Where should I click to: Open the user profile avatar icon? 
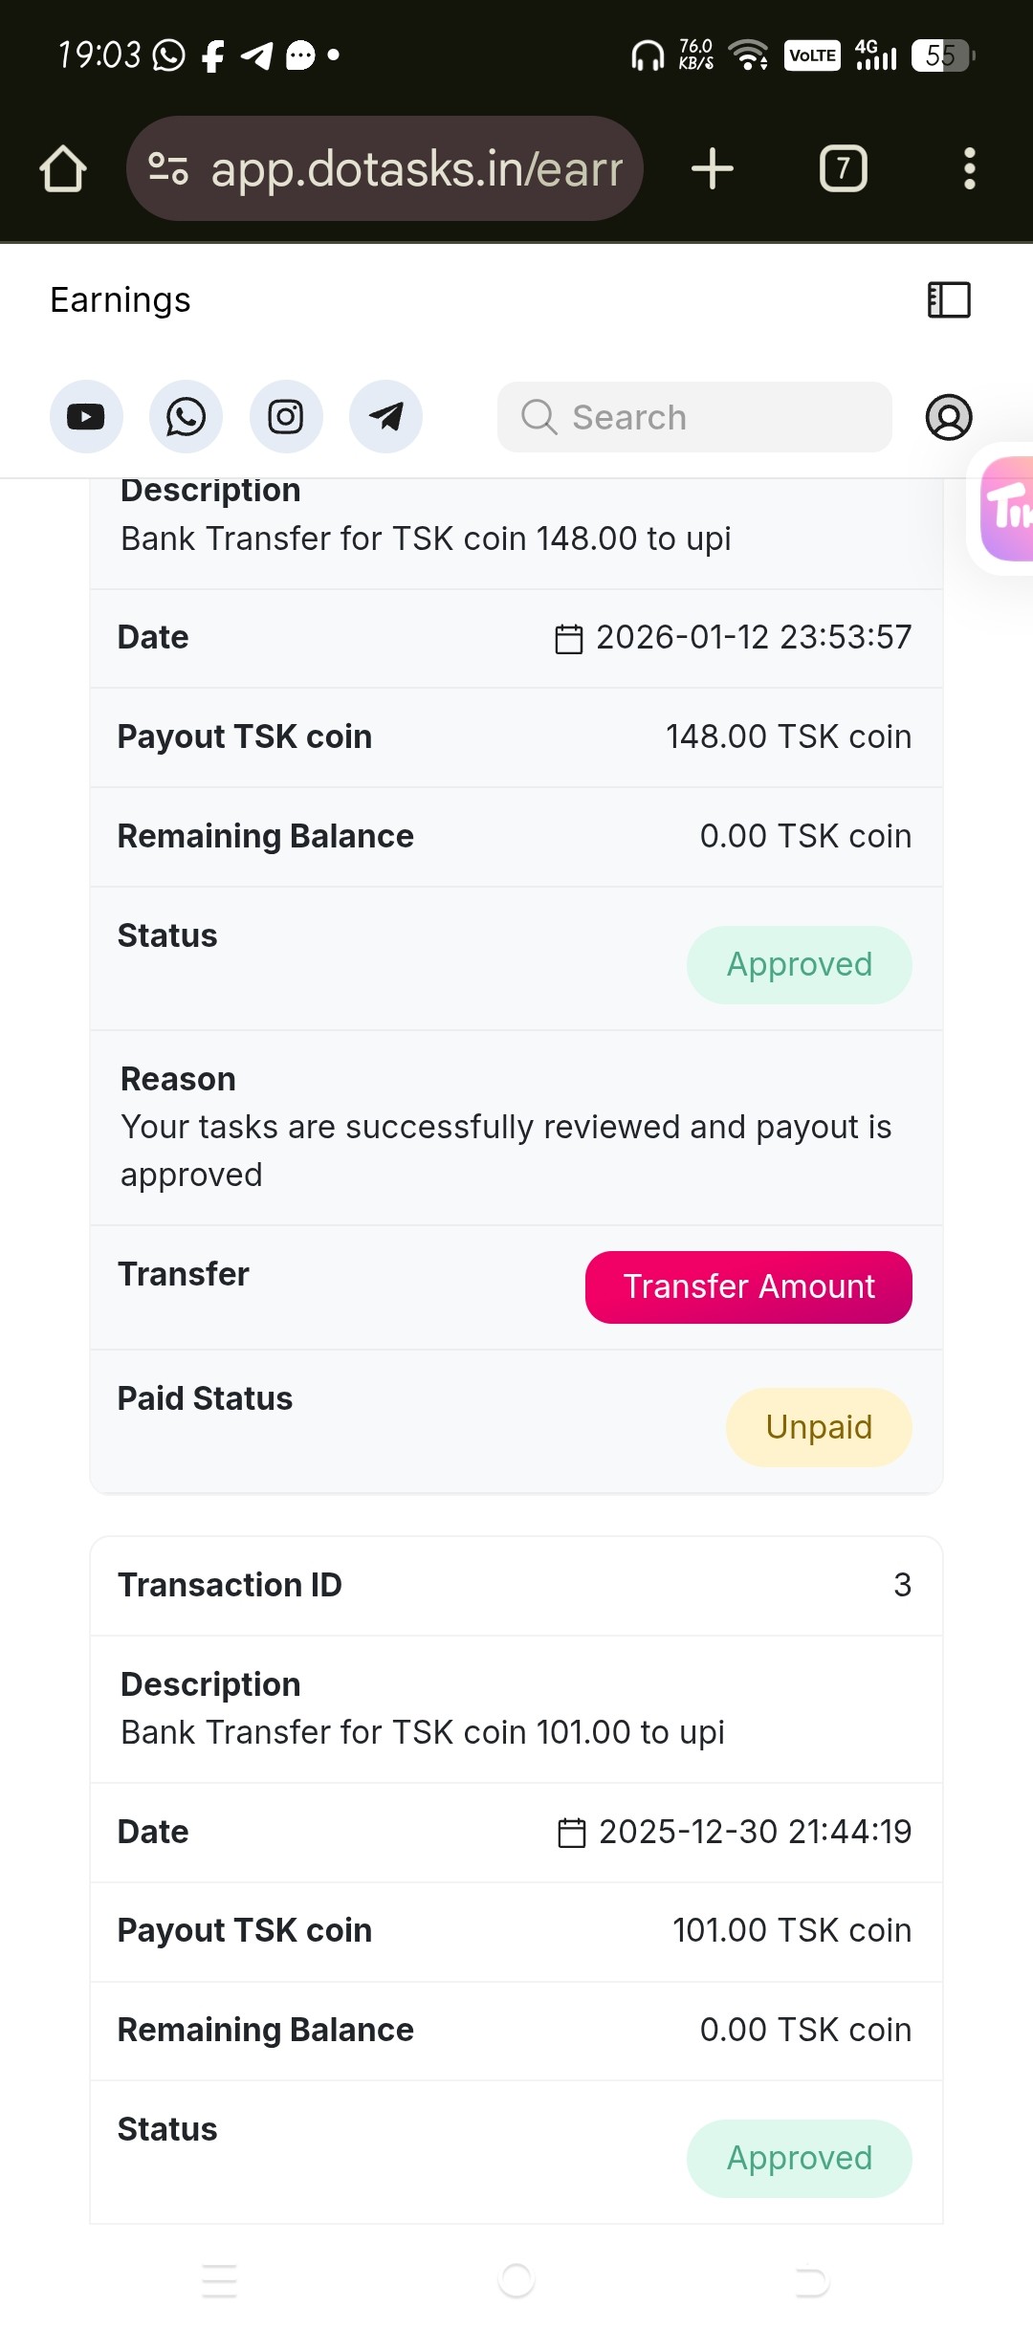click(949, 417)
